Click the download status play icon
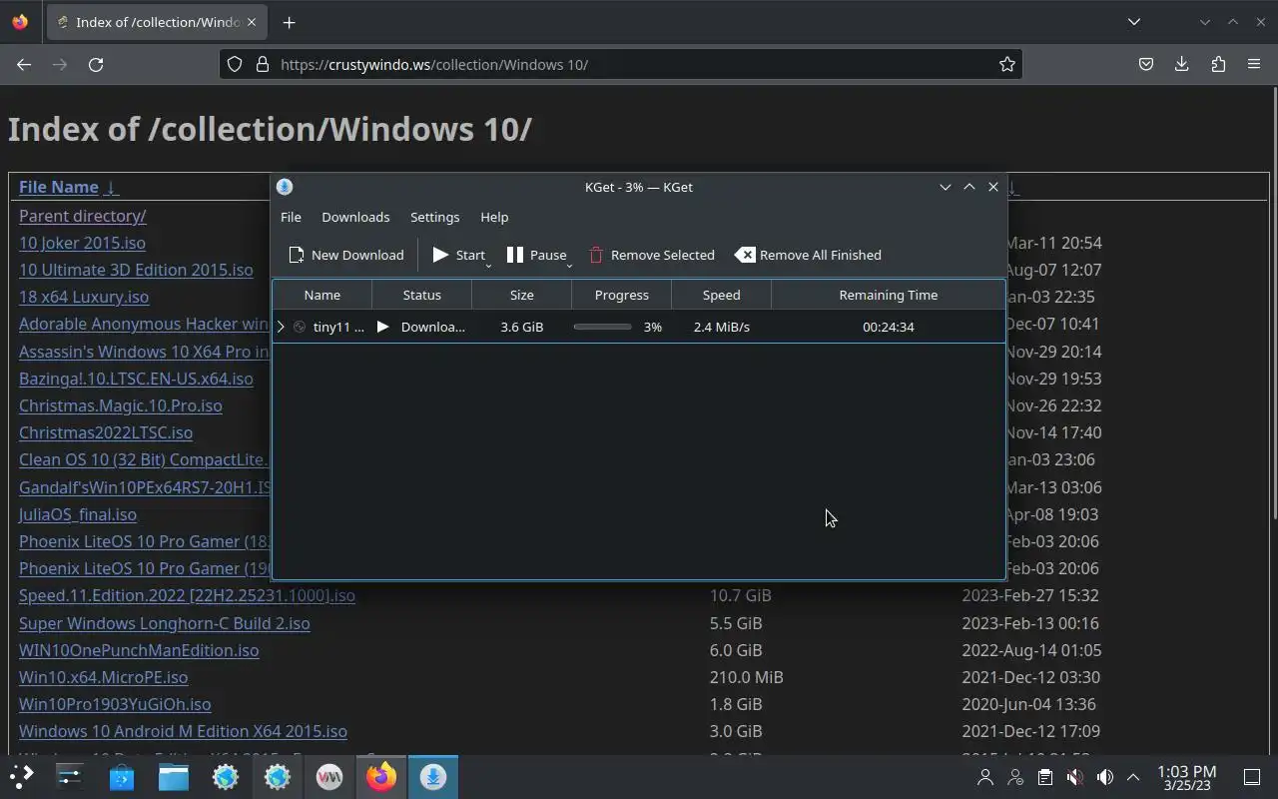1278x799 pixels. pyautogui.click(x=382, y=327)
